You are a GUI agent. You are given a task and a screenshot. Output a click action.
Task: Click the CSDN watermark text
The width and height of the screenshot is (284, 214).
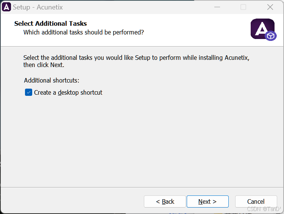[x=262, y=209]
